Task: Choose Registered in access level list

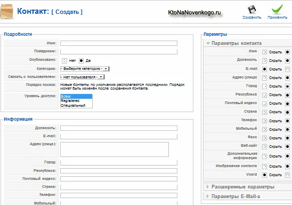Action: pyautogui.click(x=76, y=101)
